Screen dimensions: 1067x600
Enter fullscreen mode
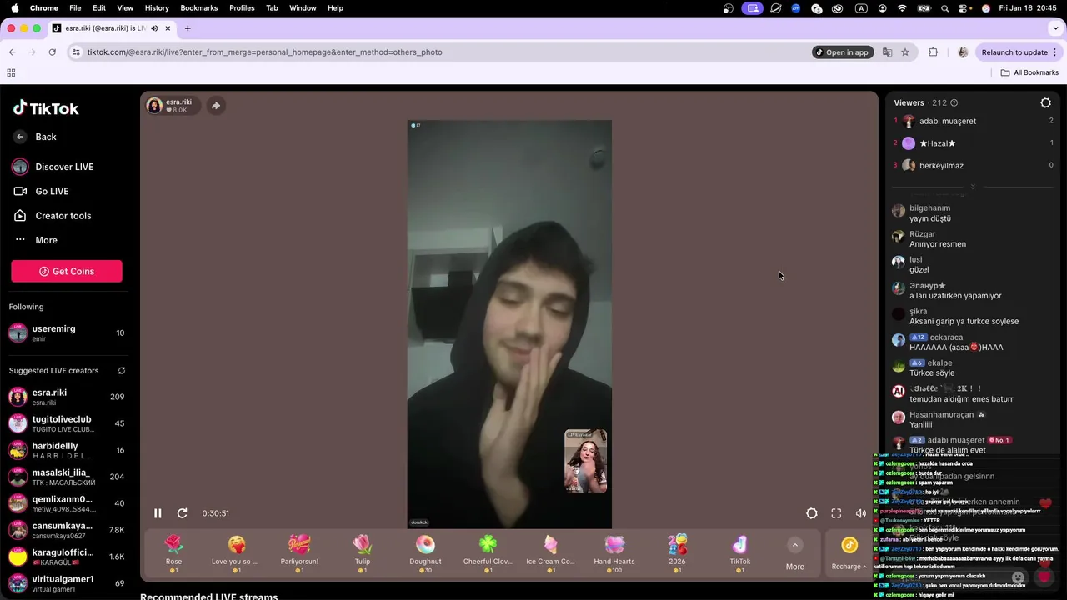point(836,513)
